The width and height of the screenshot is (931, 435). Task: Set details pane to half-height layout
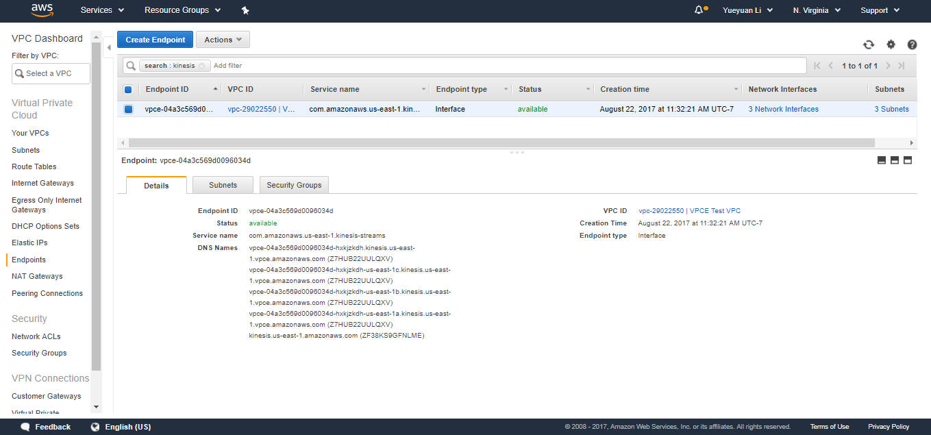tap(894, 160)
